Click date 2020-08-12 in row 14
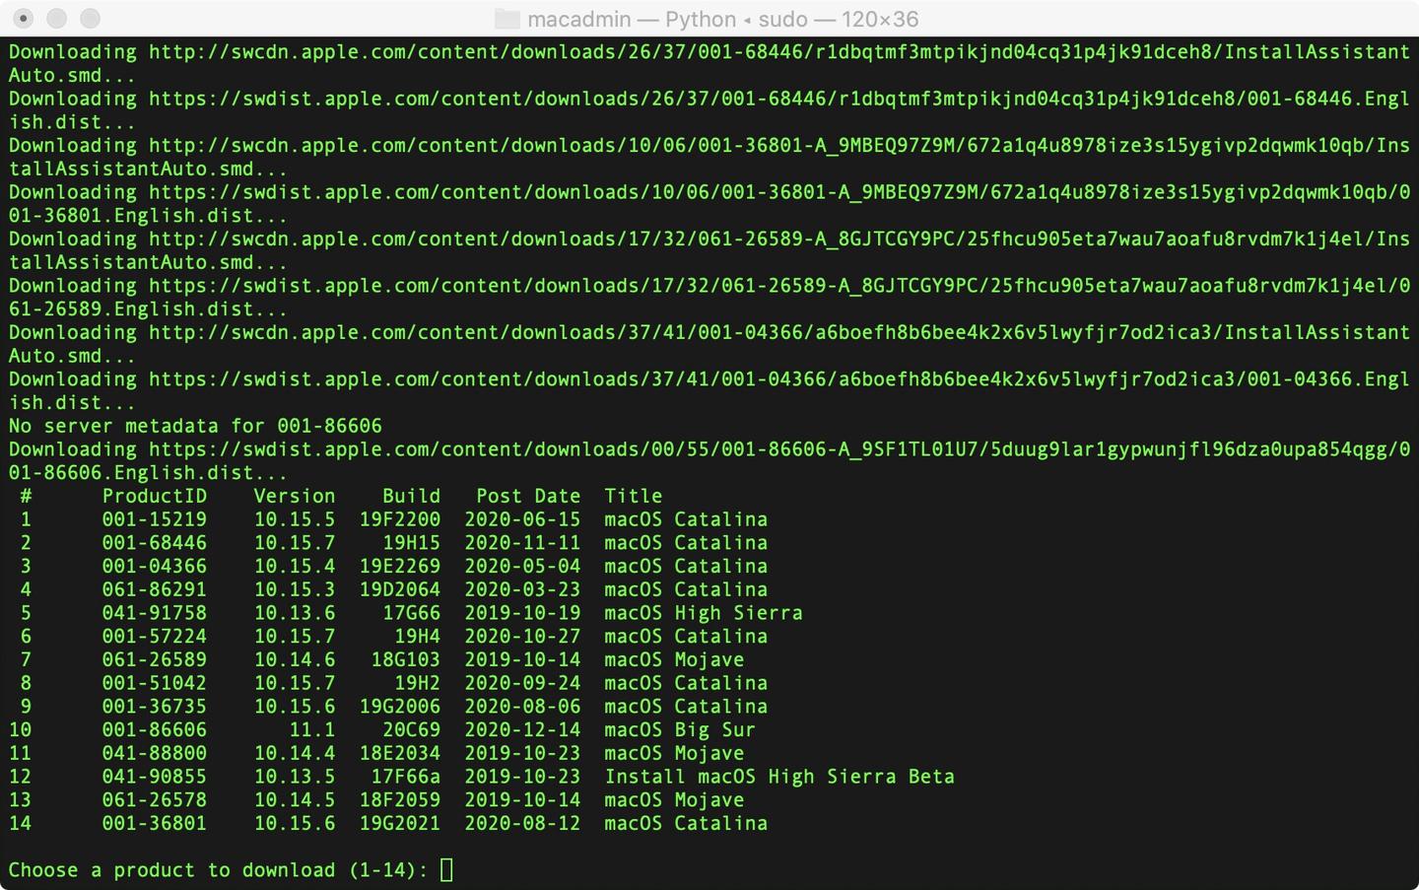Viewport: 1419px width, 890px height. coord(522,824)
